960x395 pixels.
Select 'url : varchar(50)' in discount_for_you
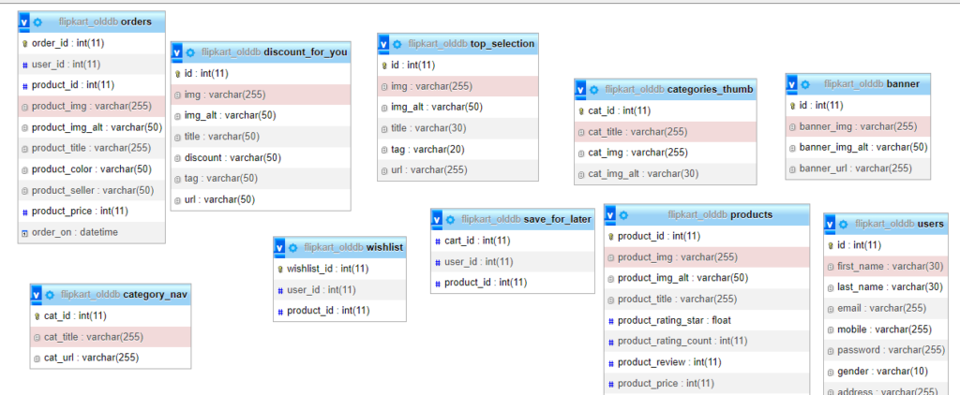click(261, 200)
